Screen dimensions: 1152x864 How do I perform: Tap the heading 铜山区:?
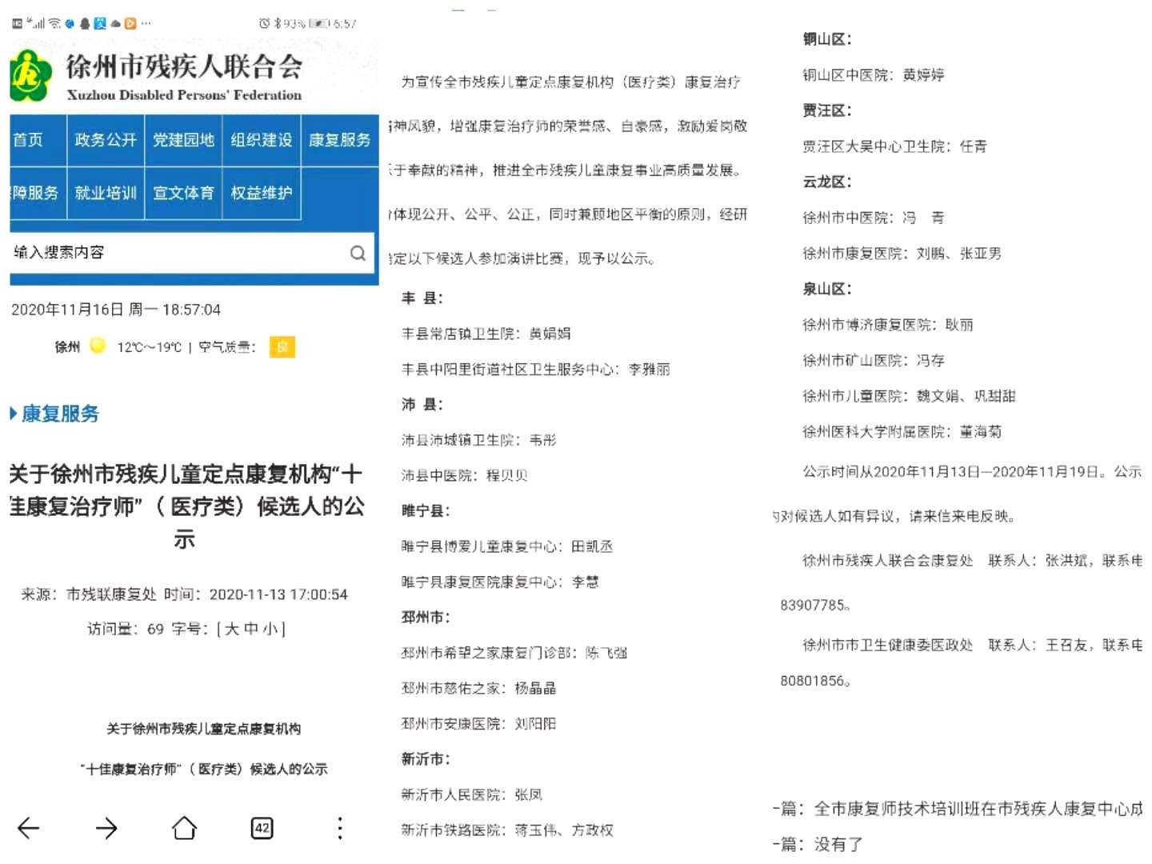pos(827,39)
